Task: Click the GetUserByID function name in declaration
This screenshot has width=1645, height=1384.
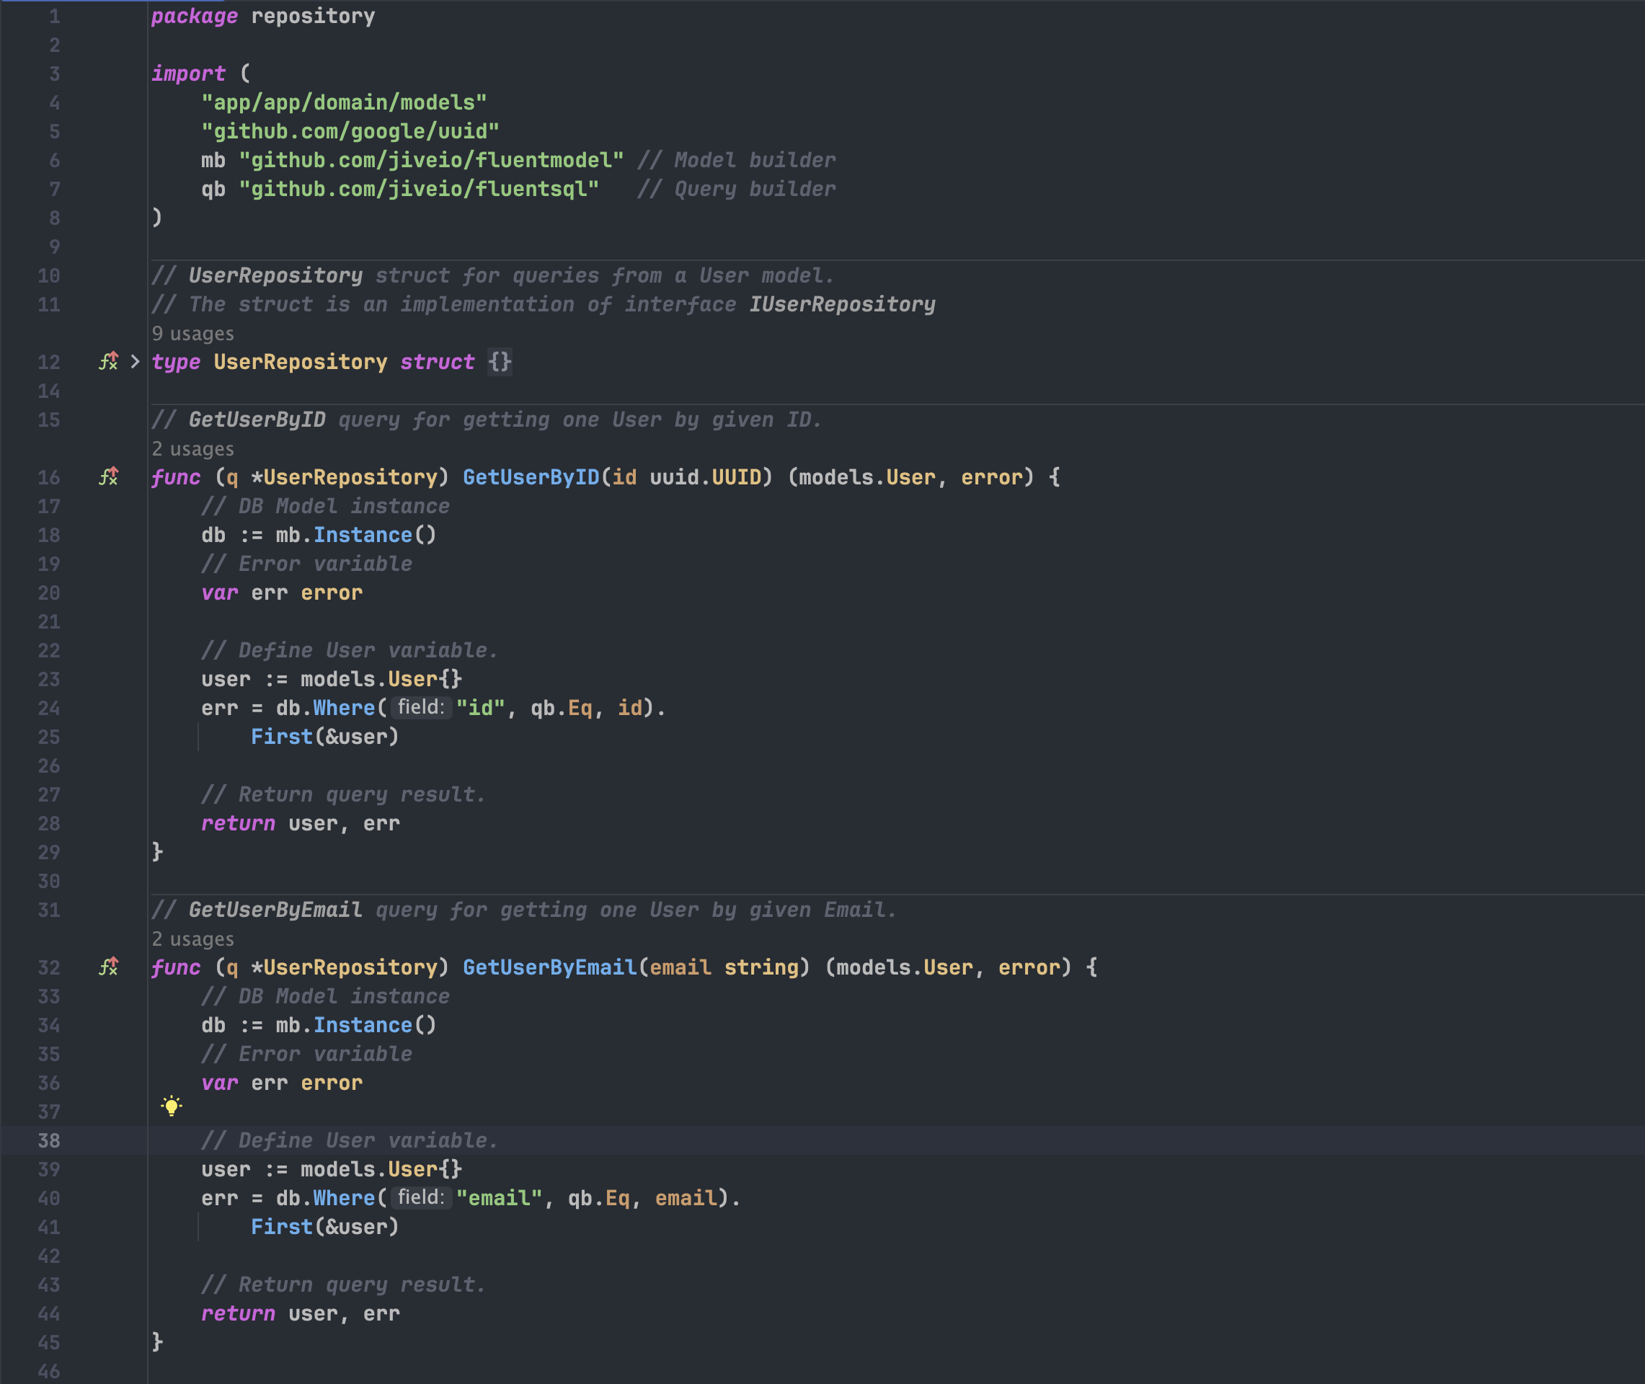Action: 531,477
